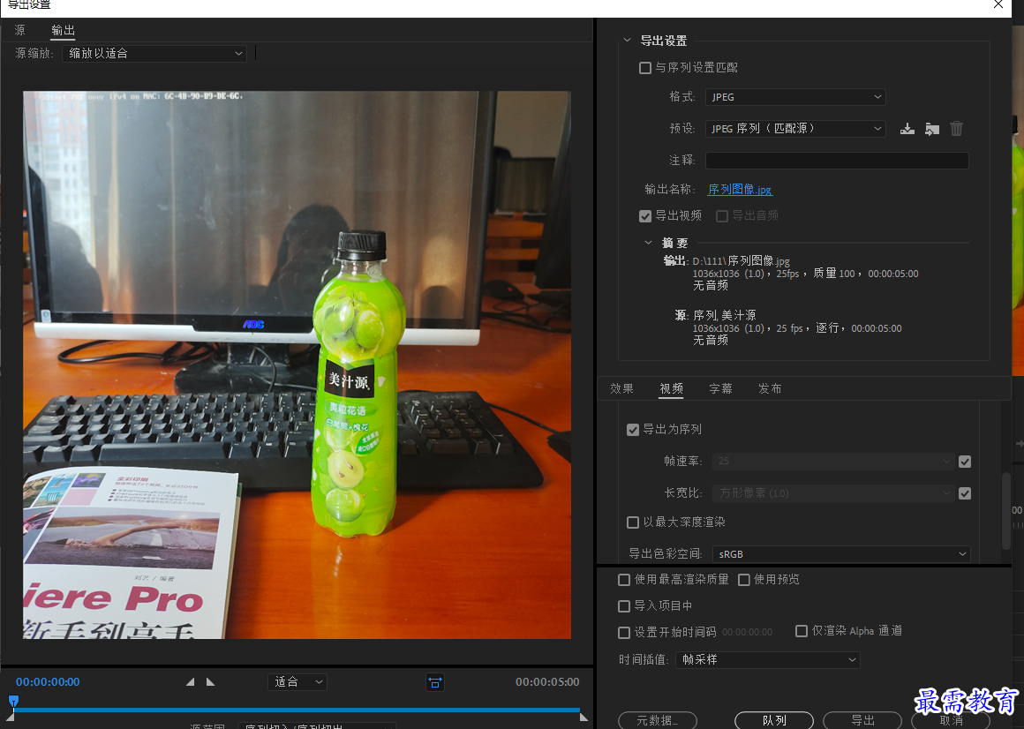The image size is (1024, 729).
Task: Switch to the Source tab
Action: pyautogui.click(x=20, y=30)
